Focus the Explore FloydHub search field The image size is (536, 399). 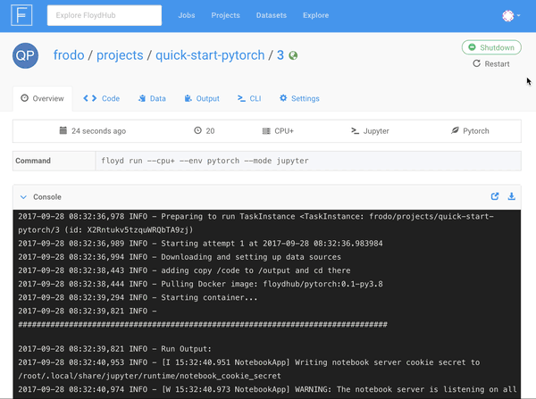point(103,15)
